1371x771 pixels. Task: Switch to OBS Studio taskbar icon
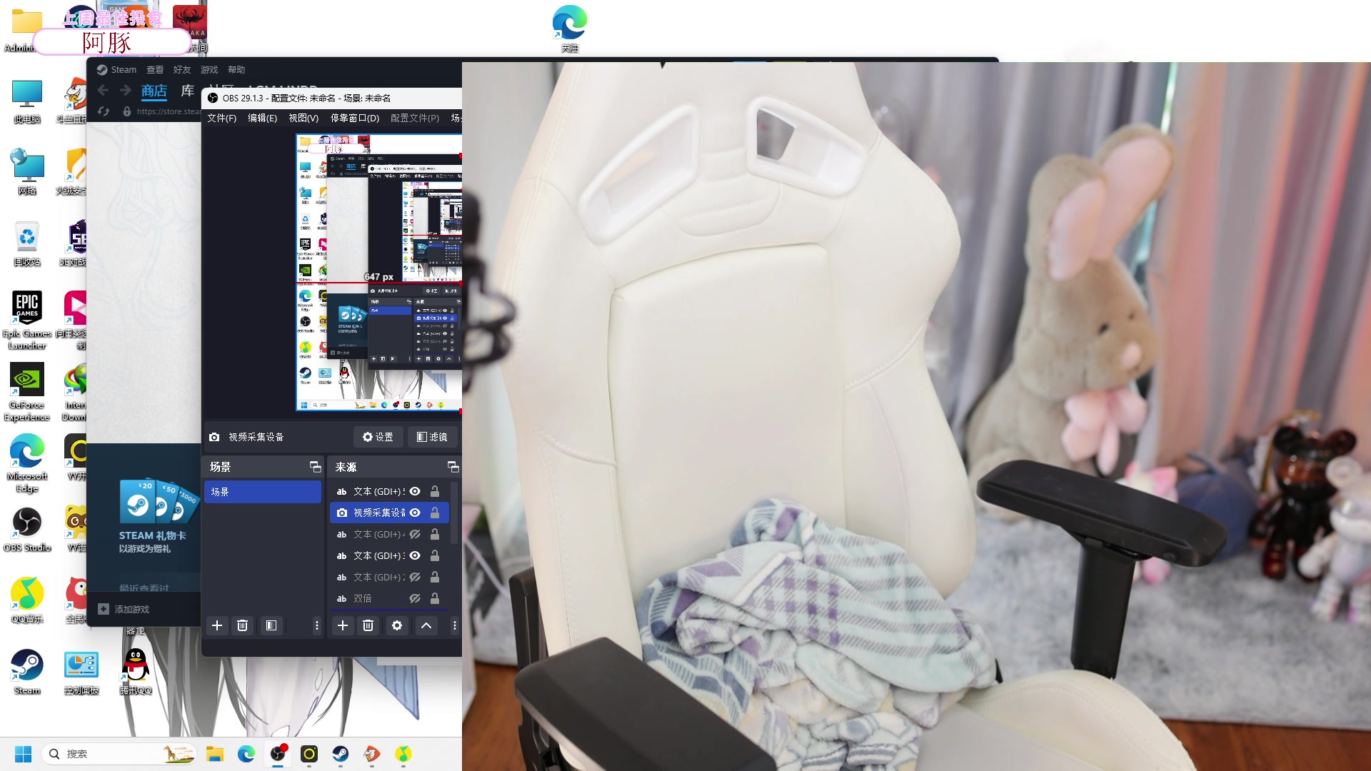[278, 754]
